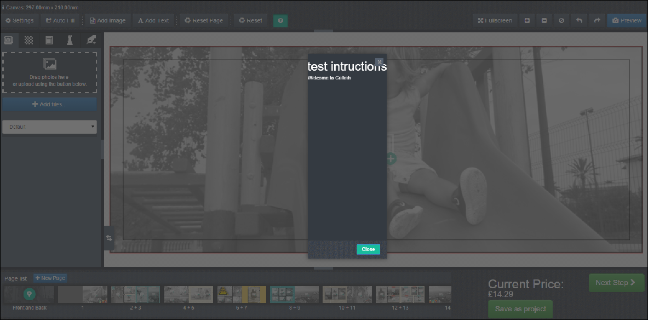The image size is (648, 320).
Task: Click the redo arrow icon
Action: point(597,21)
